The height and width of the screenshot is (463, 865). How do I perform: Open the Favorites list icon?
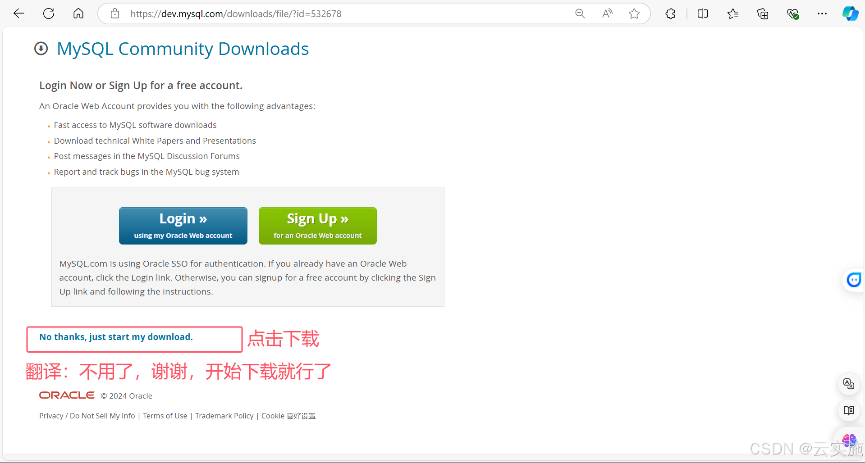733,14
